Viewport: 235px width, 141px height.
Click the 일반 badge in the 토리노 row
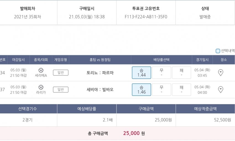click(61, 73)
